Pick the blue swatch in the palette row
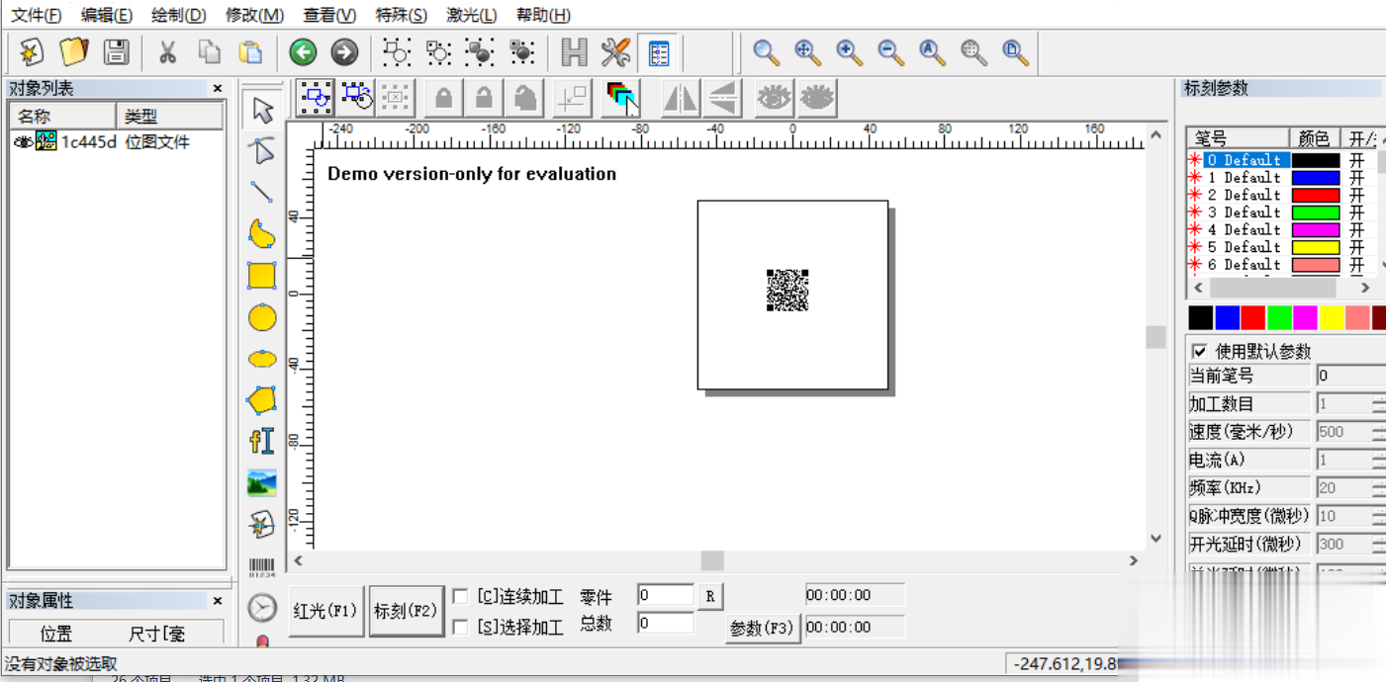This screenshot has width=1386, height=682. pyautogui.click(x=1227, y=317)
